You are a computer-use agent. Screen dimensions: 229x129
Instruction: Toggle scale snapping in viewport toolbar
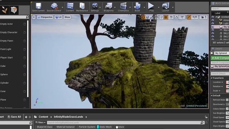189,17
